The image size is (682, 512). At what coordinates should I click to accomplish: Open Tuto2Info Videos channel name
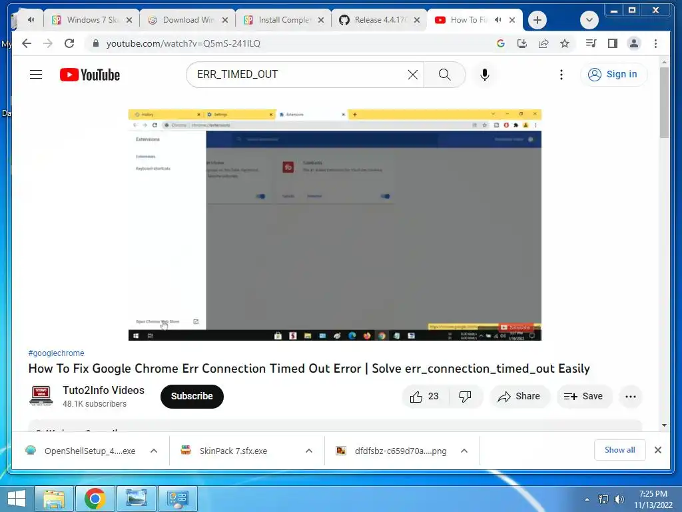coord(103,391)
